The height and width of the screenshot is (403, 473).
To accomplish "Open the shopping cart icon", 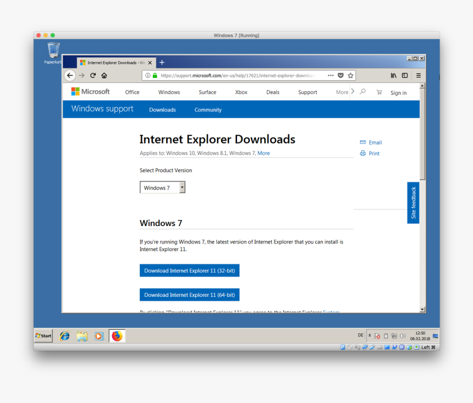I will [379, 92].
